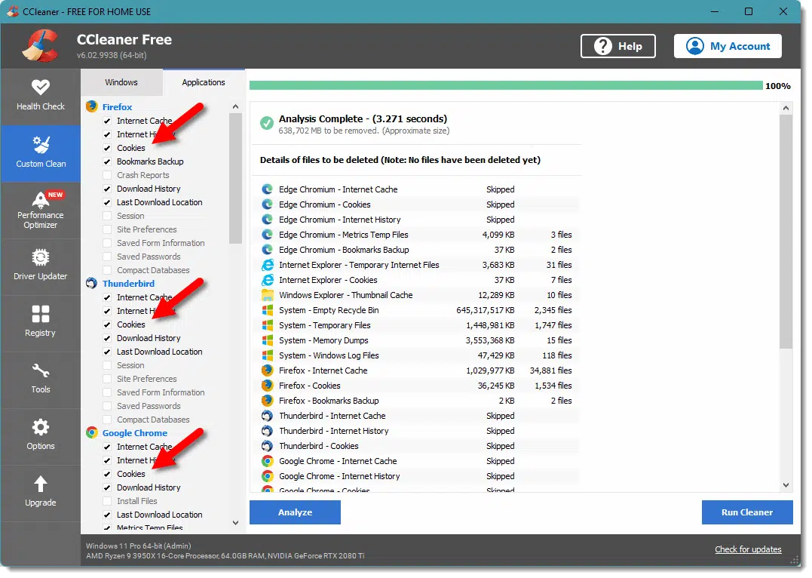Enable Firefox Saved Passwords checkbox
This screenshot has width=812, height=578.
pos(107,256)
